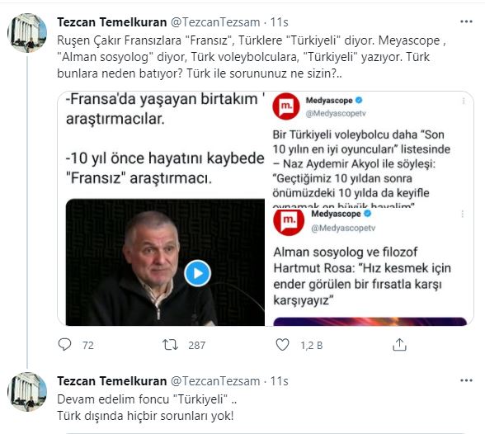Click the red Medyascope logo in upper screenshot
The image size is (485, 434).
coord(286,106)
